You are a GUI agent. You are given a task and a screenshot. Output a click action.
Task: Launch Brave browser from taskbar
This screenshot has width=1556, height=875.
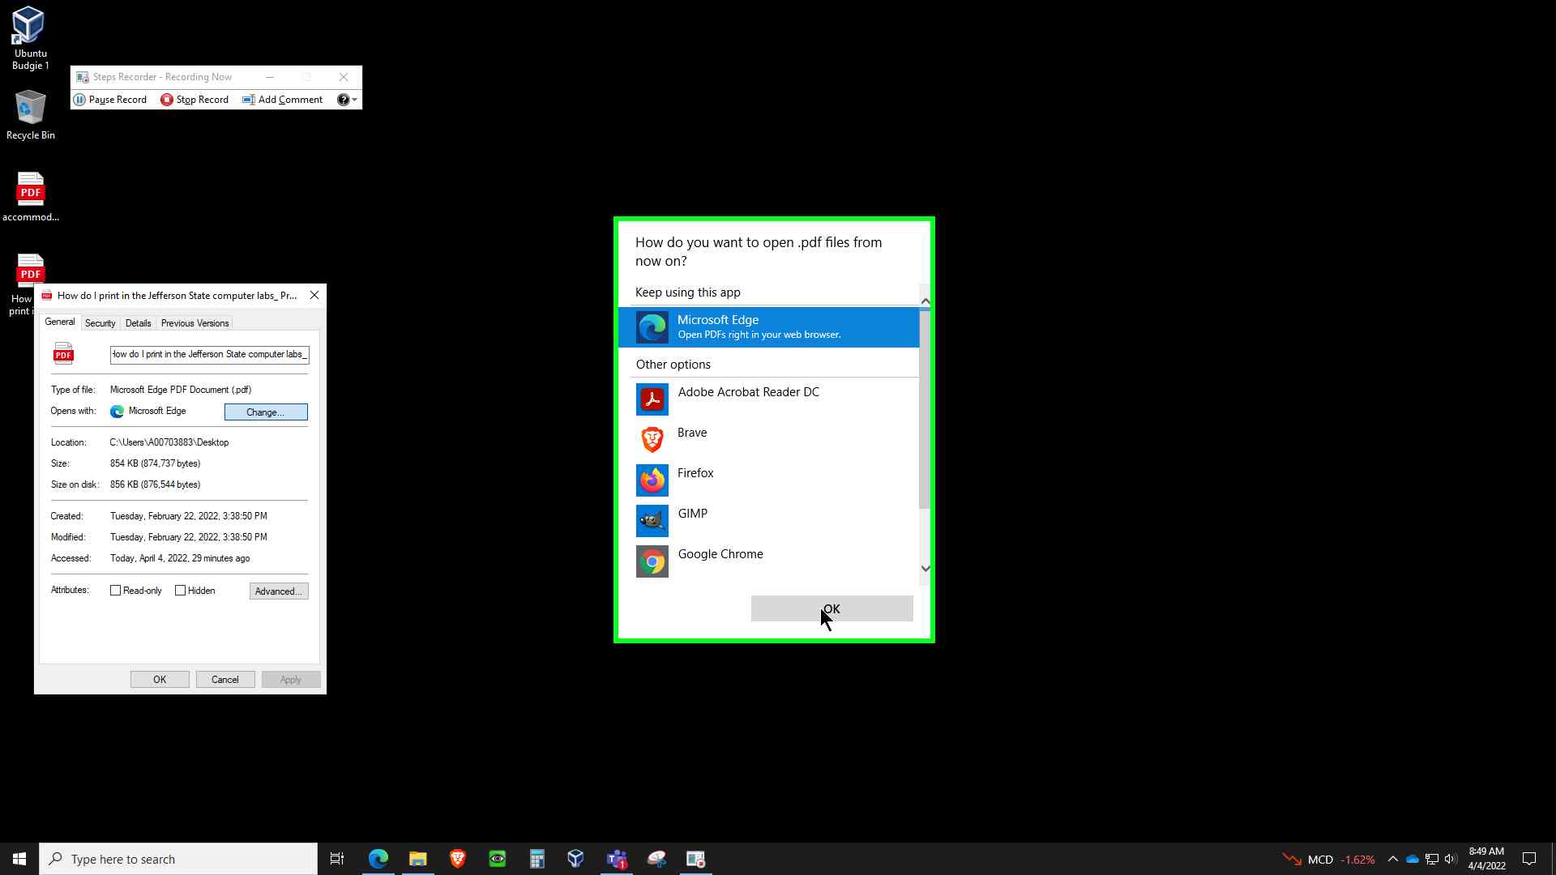[x=458, y=859]
